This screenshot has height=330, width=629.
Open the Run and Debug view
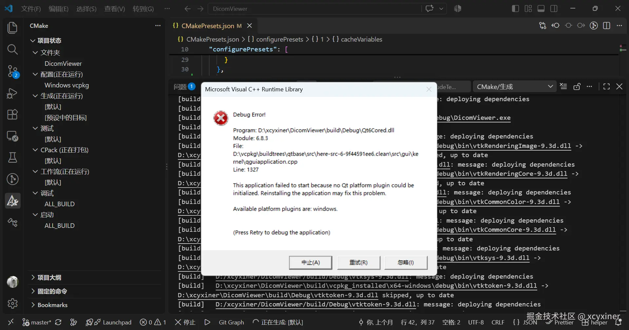(x=12, y=93)
